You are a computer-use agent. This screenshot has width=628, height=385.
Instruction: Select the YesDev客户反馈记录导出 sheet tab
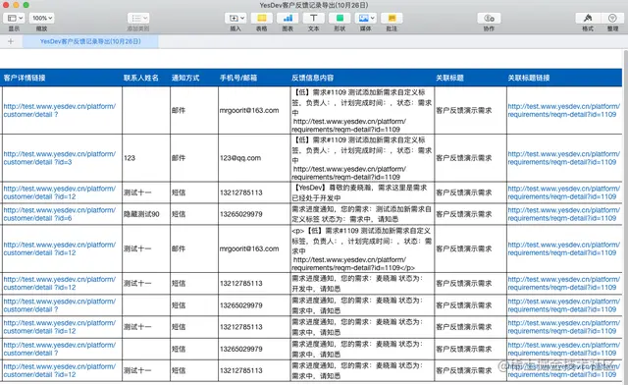90,41
